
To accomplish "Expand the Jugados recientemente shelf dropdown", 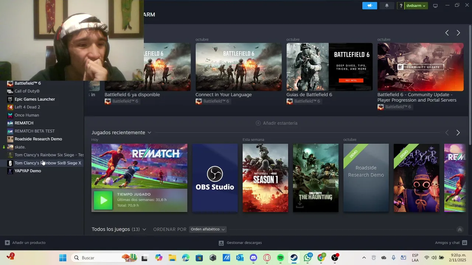I will pos(149,132).
